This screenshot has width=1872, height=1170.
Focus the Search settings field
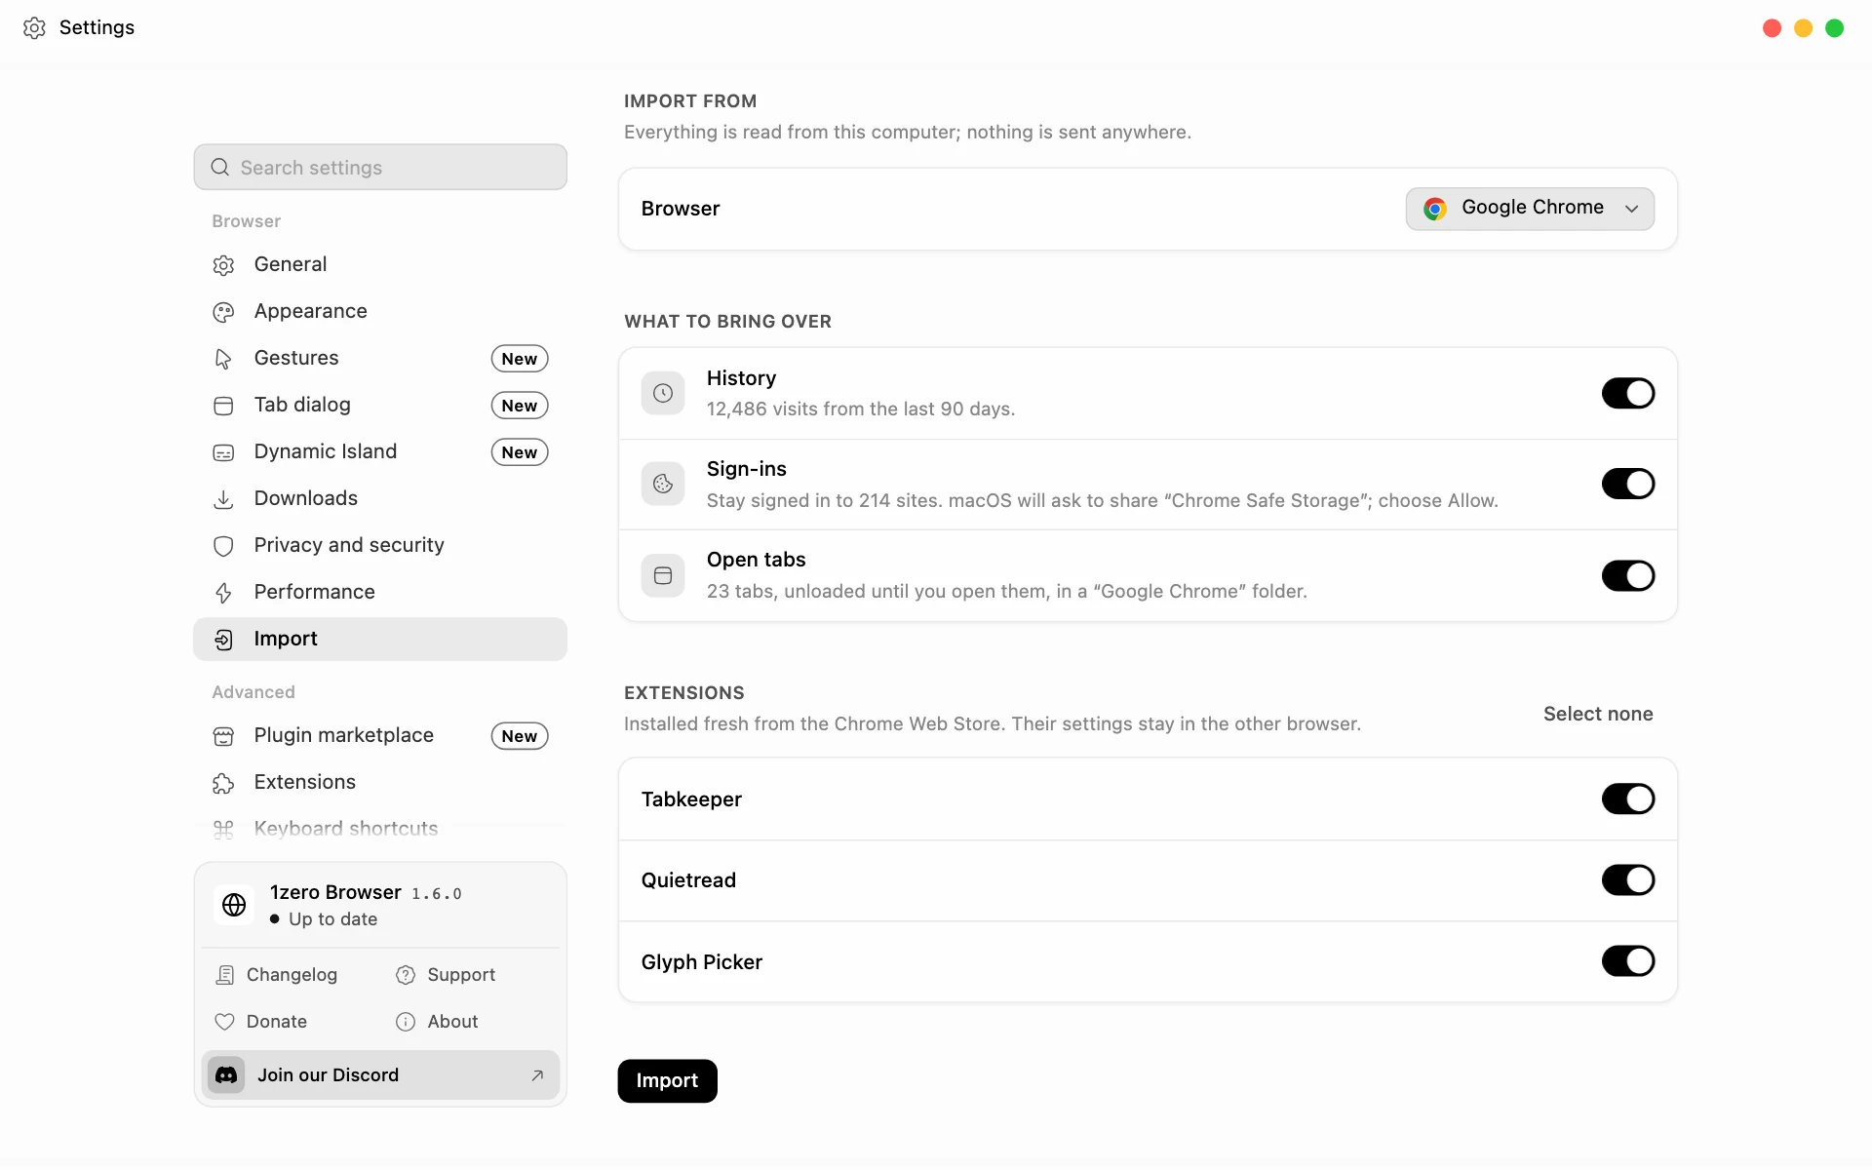(x=380, y=167)
